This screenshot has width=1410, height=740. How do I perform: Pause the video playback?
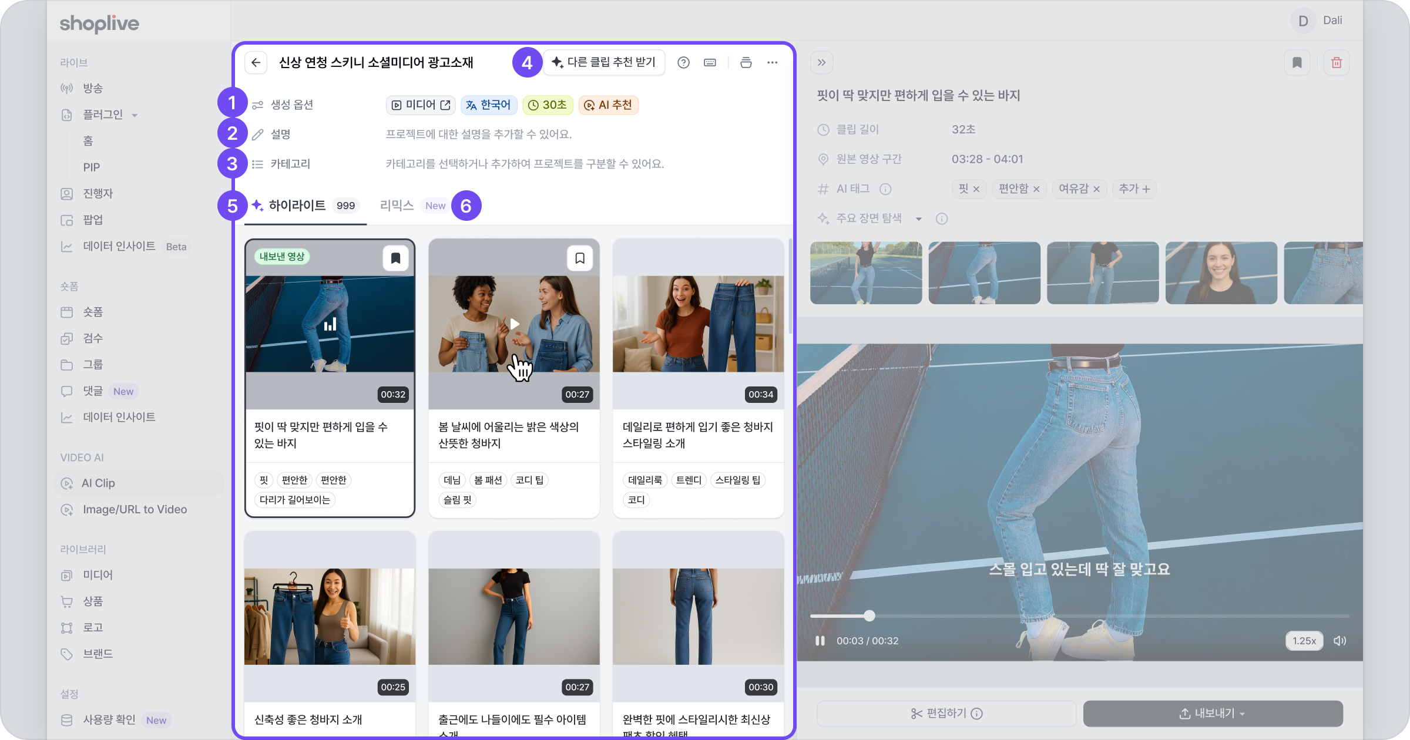click(820, 641)
